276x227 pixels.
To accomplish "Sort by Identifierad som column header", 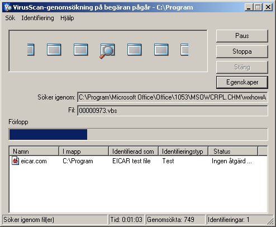I will click(x=134, y=152).
